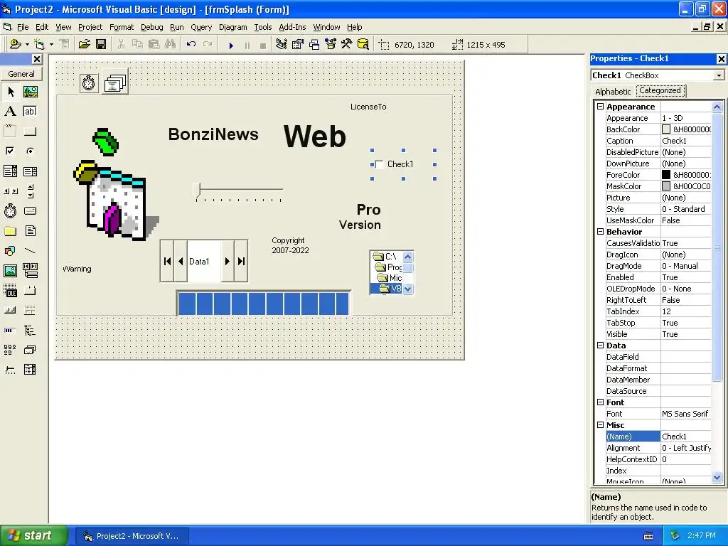Show the Form Layout Window
This screenshot has height=546, width=728.
(314, 45)
